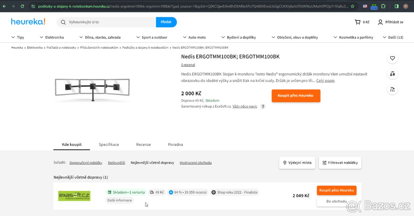Enable Nejlevnější včetně dopravy sorting
The width and height of the screenshot is (414, 216).
(x=152, y=162)
